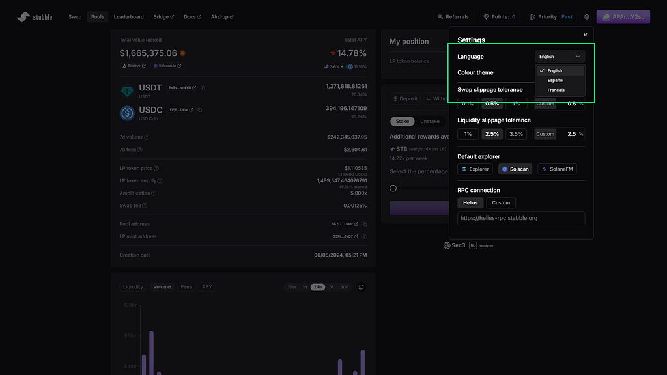This screenshot has height=375, width=667.
Task: Open the Docs external link
Action: point(192,16)
